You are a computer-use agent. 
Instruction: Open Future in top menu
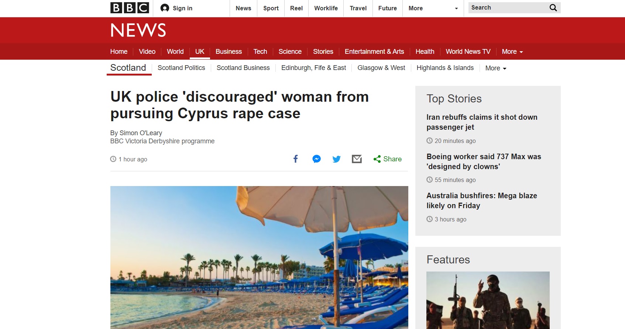(388, 8)
